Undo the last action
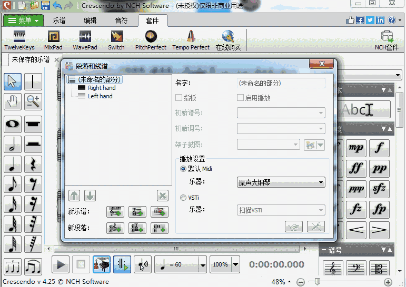This screenshot has height=287, width=406. [57, 5]
